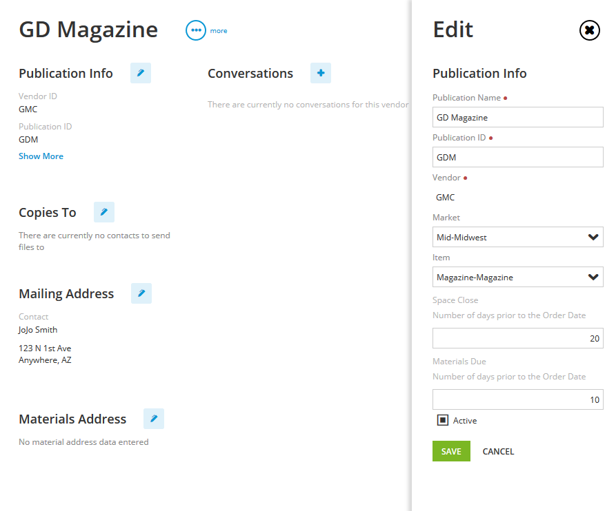Open the Market dropdown showing Mid-Midwest
Screen dimensions: 616x511
tap(518, 237)
